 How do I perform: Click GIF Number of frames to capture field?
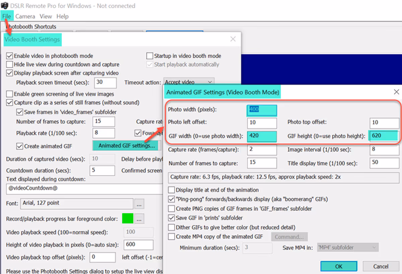(262, 163)
